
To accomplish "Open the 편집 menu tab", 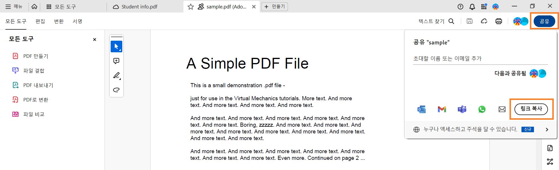I will pos(40,21).
